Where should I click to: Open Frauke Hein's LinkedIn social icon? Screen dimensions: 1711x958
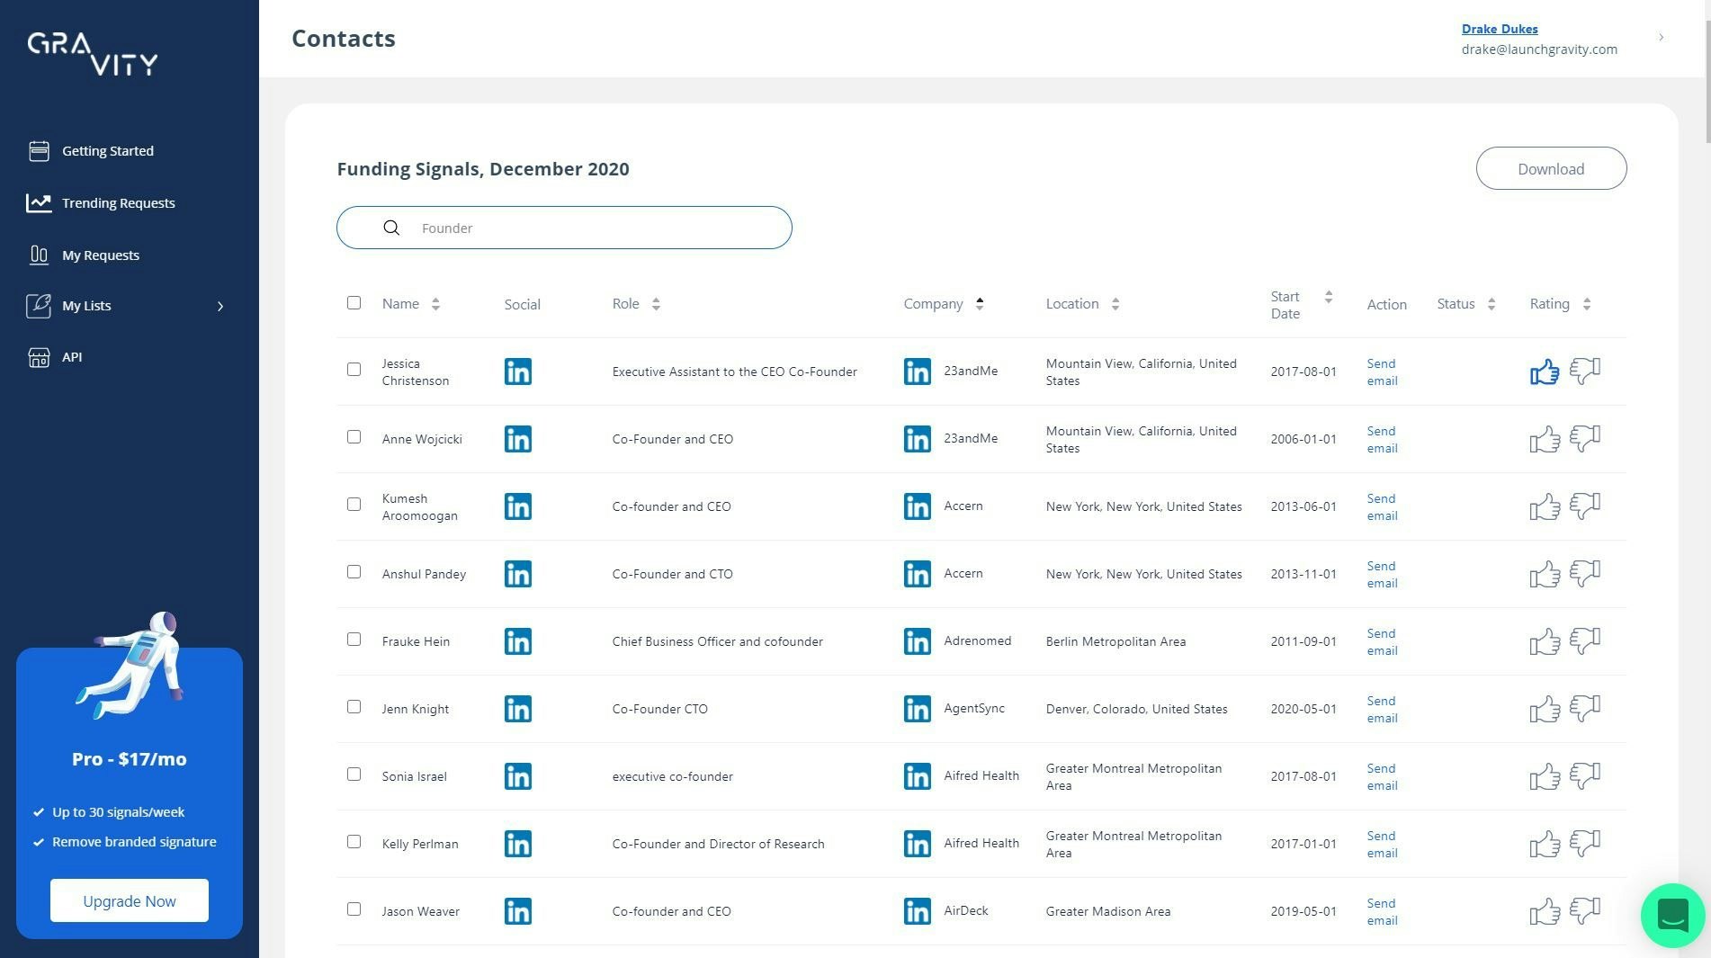coord(517,641)
